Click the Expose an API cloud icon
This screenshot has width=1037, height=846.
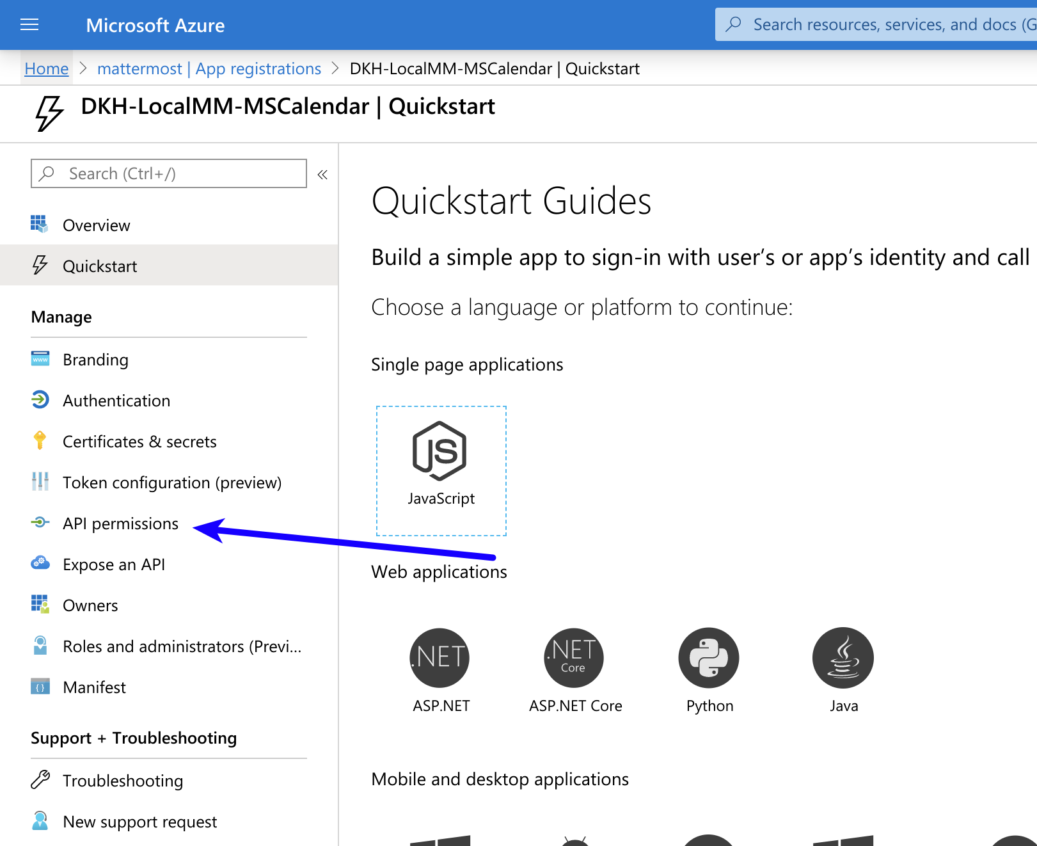(40, 563)
